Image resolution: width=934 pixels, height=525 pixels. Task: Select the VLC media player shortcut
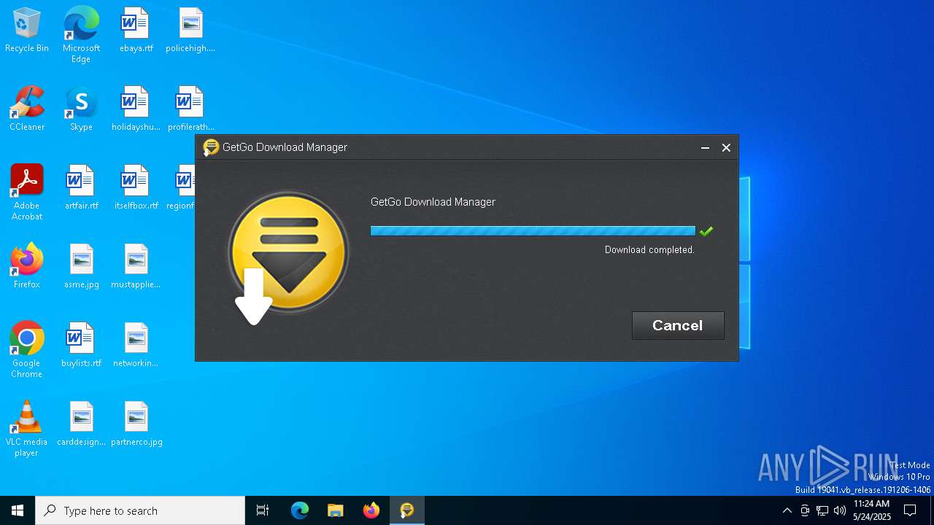[27, 429]
